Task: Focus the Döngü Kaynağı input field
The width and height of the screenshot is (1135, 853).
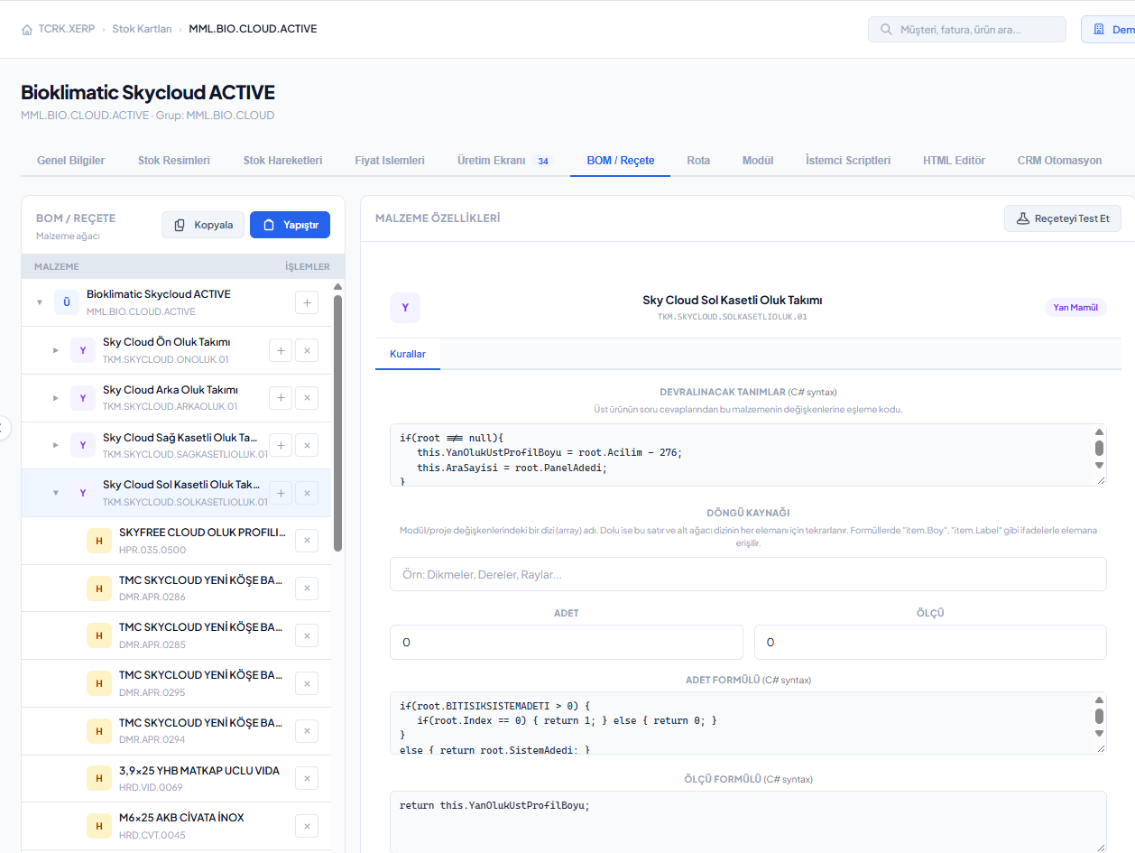Action: (748, 574)
